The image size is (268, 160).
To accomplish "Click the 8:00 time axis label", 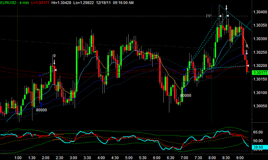I will coord(212,157).
